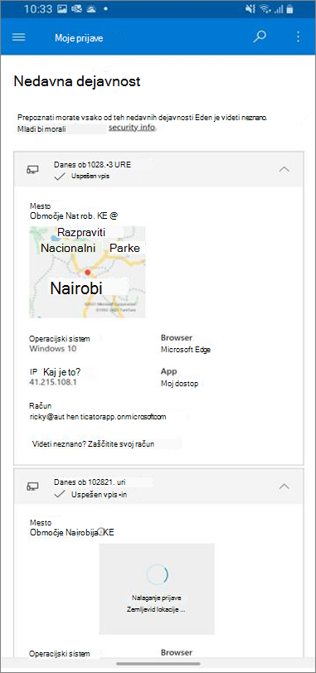Tap the battery icon in the status bar
The image size is (316, 673).
pyautogui.click(x=290, y=8)
